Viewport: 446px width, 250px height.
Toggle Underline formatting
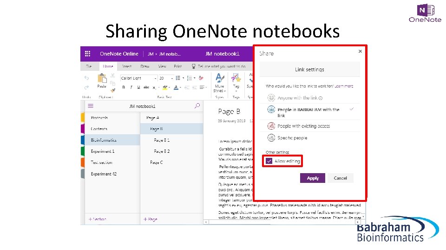click(x=138, y=87)
